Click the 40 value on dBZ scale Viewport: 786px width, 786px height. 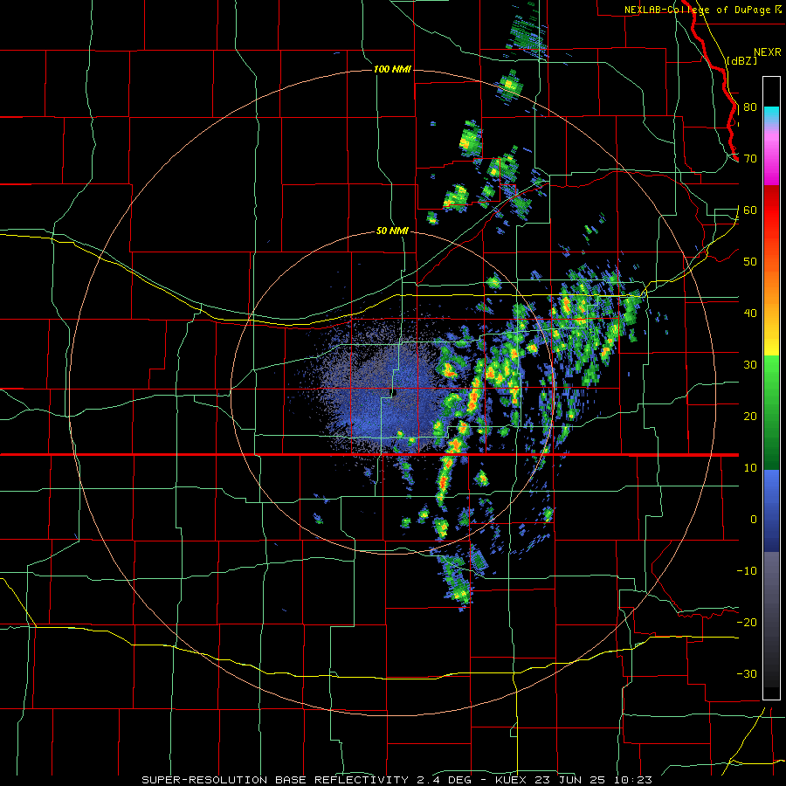pos(750,314)
